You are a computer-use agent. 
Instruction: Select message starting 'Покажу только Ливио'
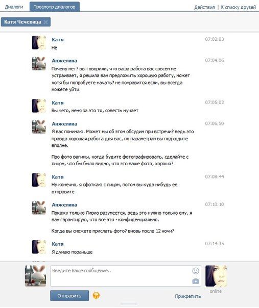pyautogui.click(x=122, y=216)
